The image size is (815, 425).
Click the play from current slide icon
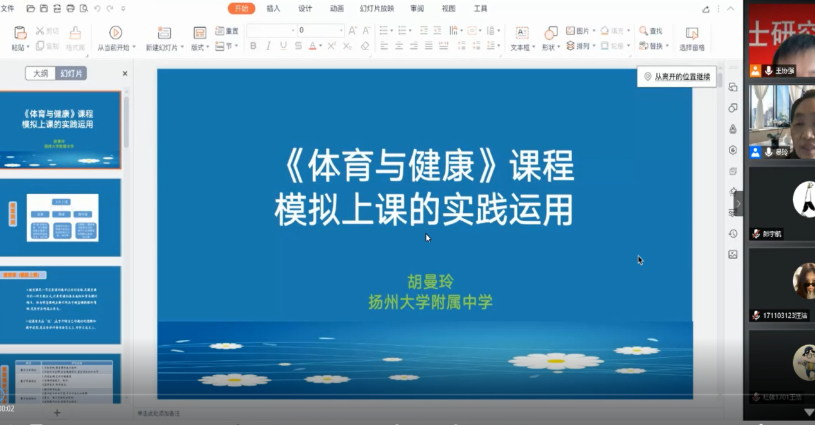[x=116, y=33]
